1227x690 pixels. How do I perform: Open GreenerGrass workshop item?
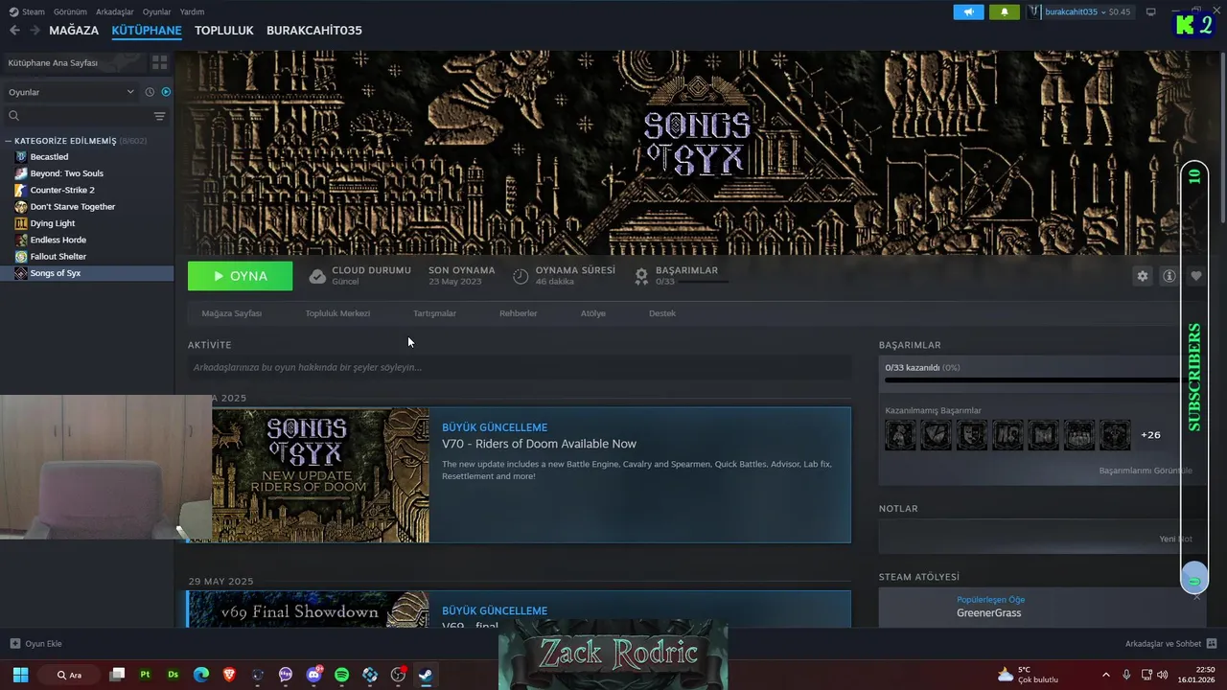[988, 613]
